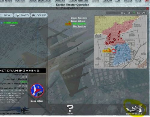Open ACMI from top menu
This screenshot has height=117, width=150.
click(118, 1)
